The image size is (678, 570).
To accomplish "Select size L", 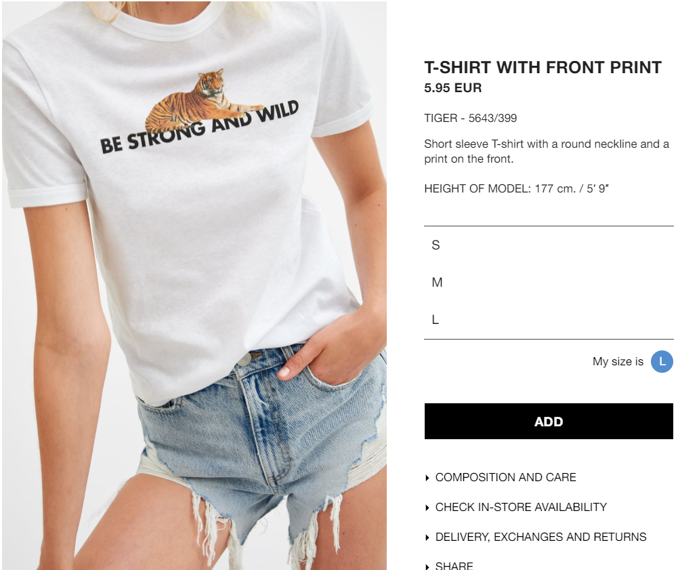I will point(549,319).
